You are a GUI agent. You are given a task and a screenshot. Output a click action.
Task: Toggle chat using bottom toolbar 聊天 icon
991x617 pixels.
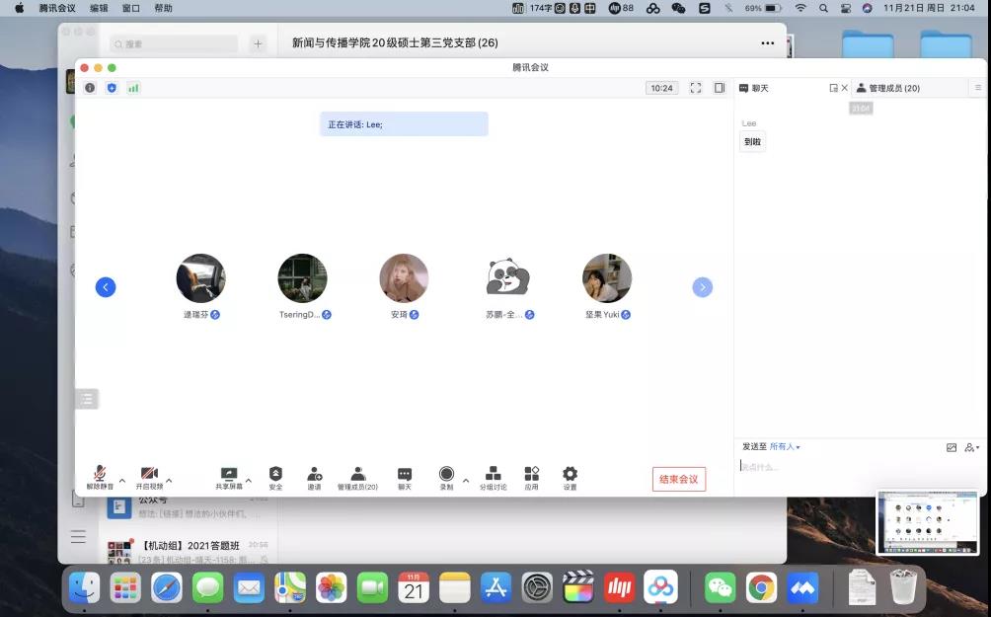405,477
